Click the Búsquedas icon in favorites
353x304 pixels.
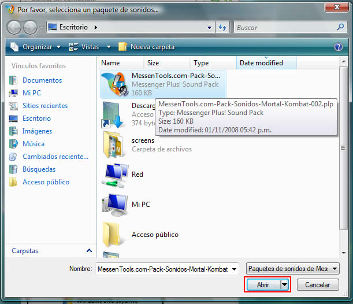[x=13, y=169]
